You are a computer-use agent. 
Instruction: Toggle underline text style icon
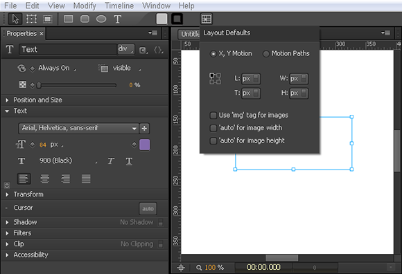129,161
